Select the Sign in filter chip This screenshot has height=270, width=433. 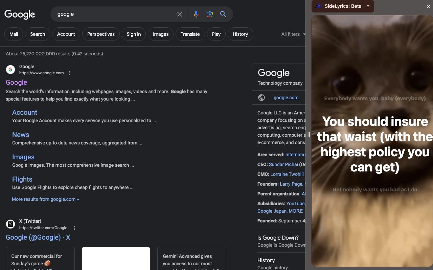coord(134,34)
